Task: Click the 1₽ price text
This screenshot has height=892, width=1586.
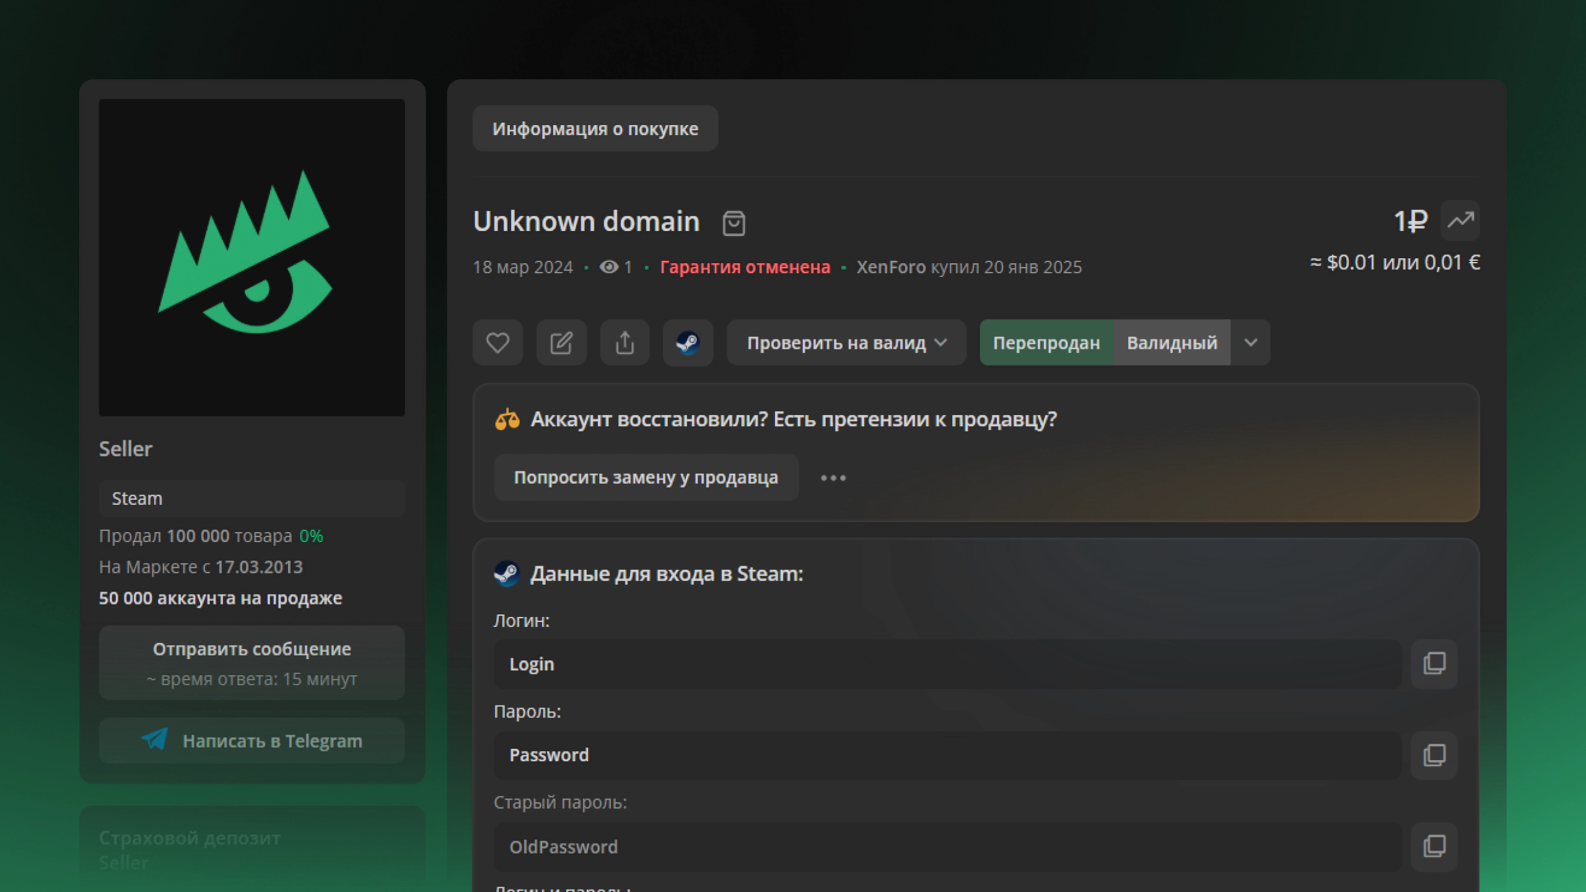Action: click(1410, 221)
